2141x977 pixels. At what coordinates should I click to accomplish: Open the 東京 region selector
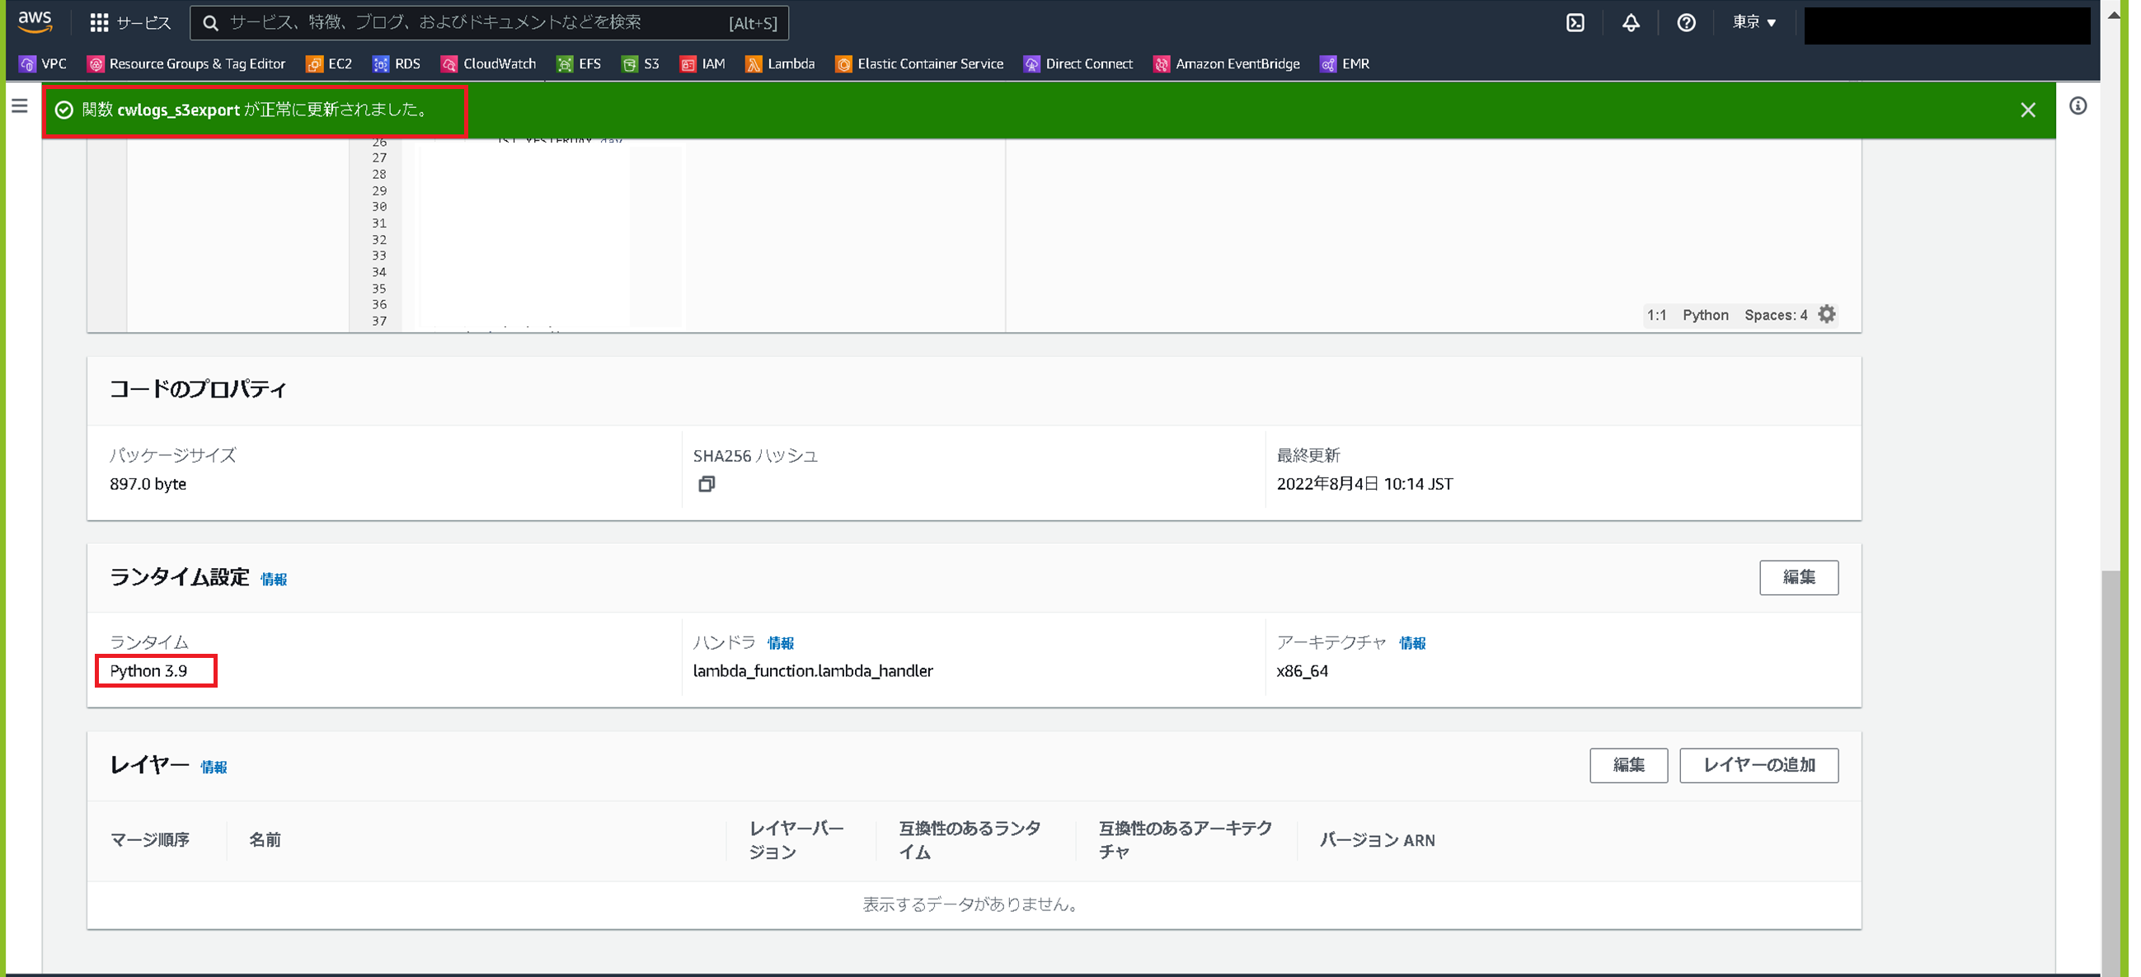(x=1754, y=22)
